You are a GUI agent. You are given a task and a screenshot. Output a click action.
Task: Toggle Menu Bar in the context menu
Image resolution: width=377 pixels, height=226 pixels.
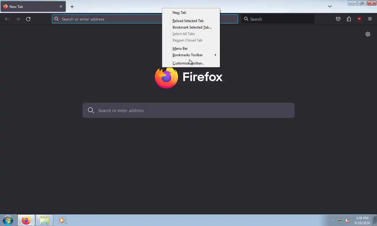click(x=191, y=49)
